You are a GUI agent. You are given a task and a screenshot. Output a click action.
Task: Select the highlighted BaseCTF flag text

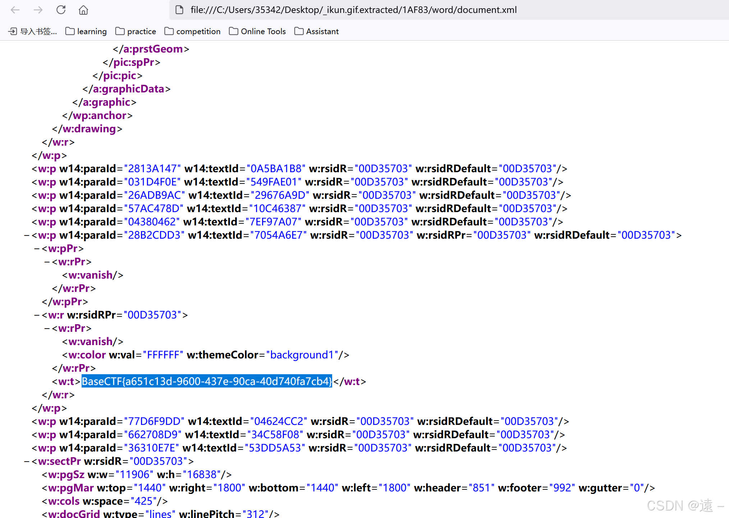point(206,381)
